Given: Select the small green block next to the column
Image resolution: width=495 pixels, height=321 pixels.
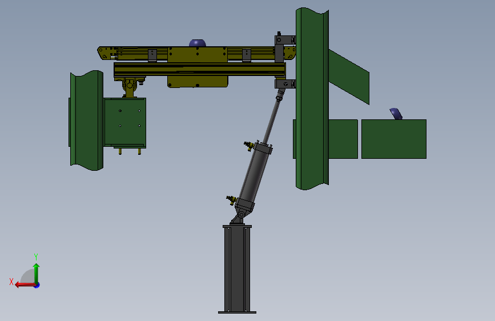Looking at the screenshot, I should pyautogui.click(x=343, y=139).
